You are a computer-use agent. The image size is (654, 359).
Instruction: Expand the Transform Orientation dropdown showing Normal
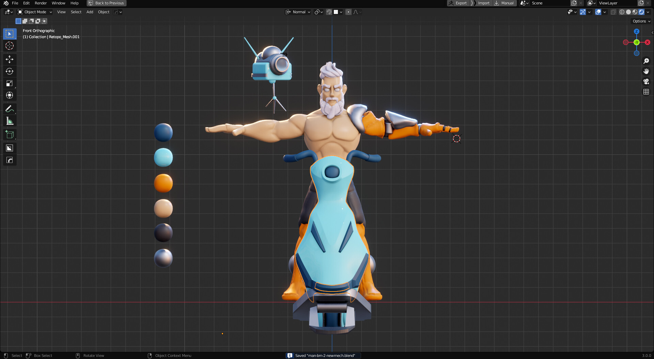pyautogui.click(x=298, y=12)
